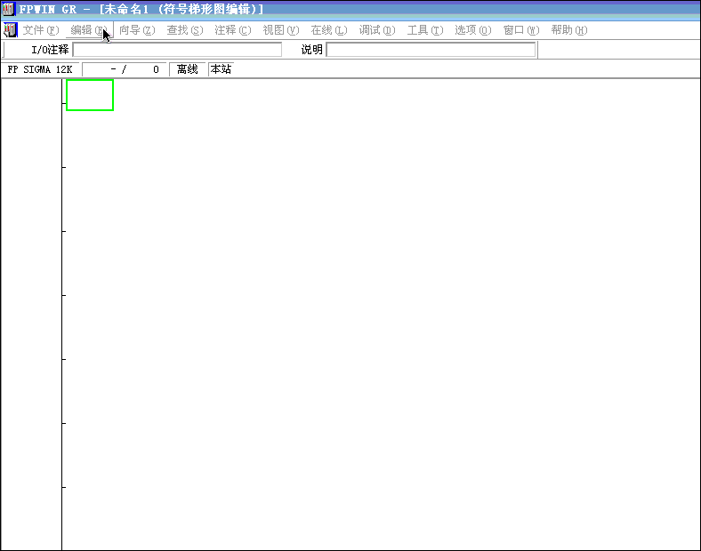
Task: Open the 选项(O) options menu
Action: pos(472,30)
